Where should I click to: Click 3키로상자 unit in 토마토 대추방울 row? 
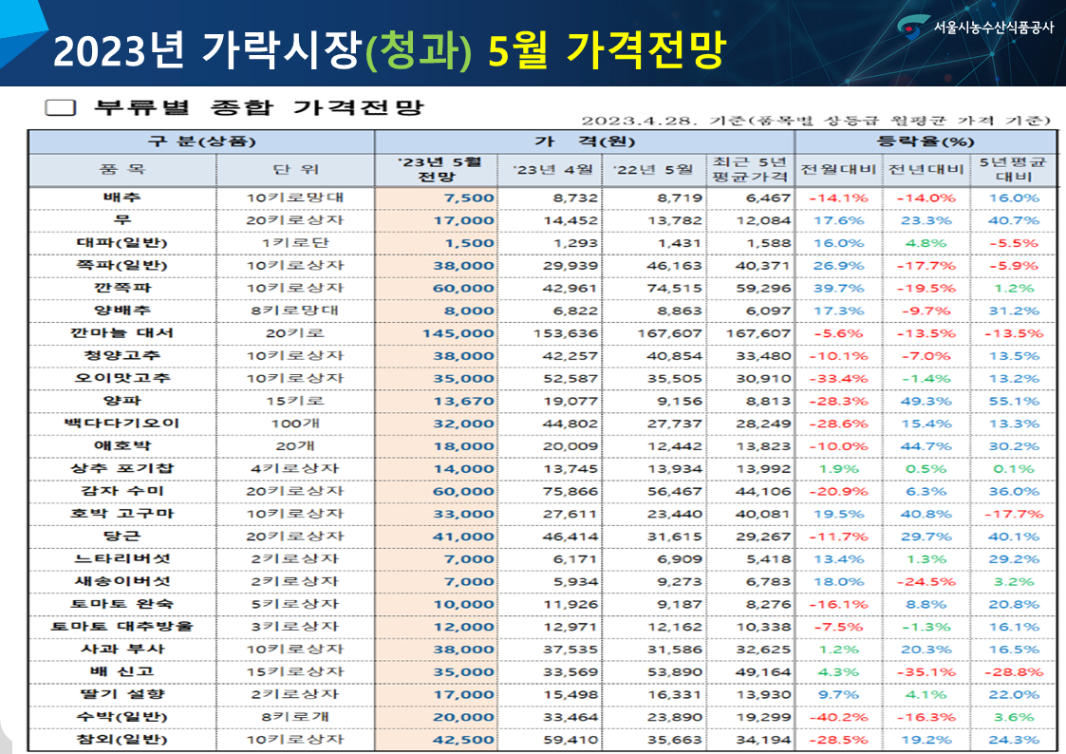[x=295, y=627]
